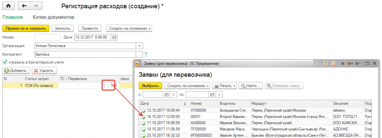Click Добавить to add a row
The width and height of the screenshot is (382, 138).
tap(16, 70)
